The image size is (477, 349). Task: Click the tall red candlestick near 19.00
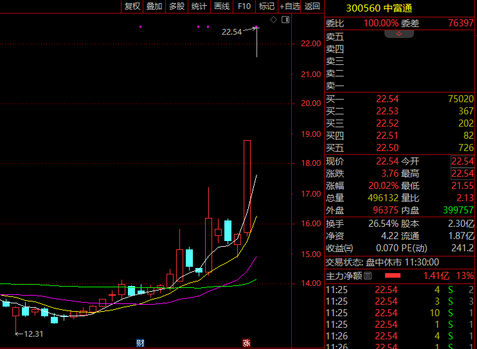tap(247, 186)
